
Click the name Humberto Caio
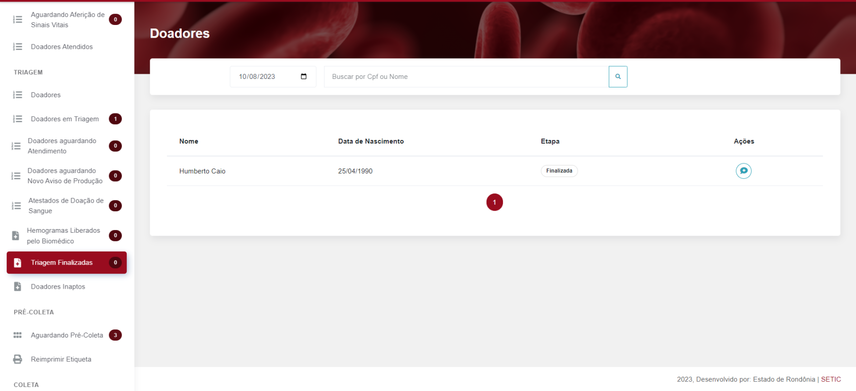[202, 171]
